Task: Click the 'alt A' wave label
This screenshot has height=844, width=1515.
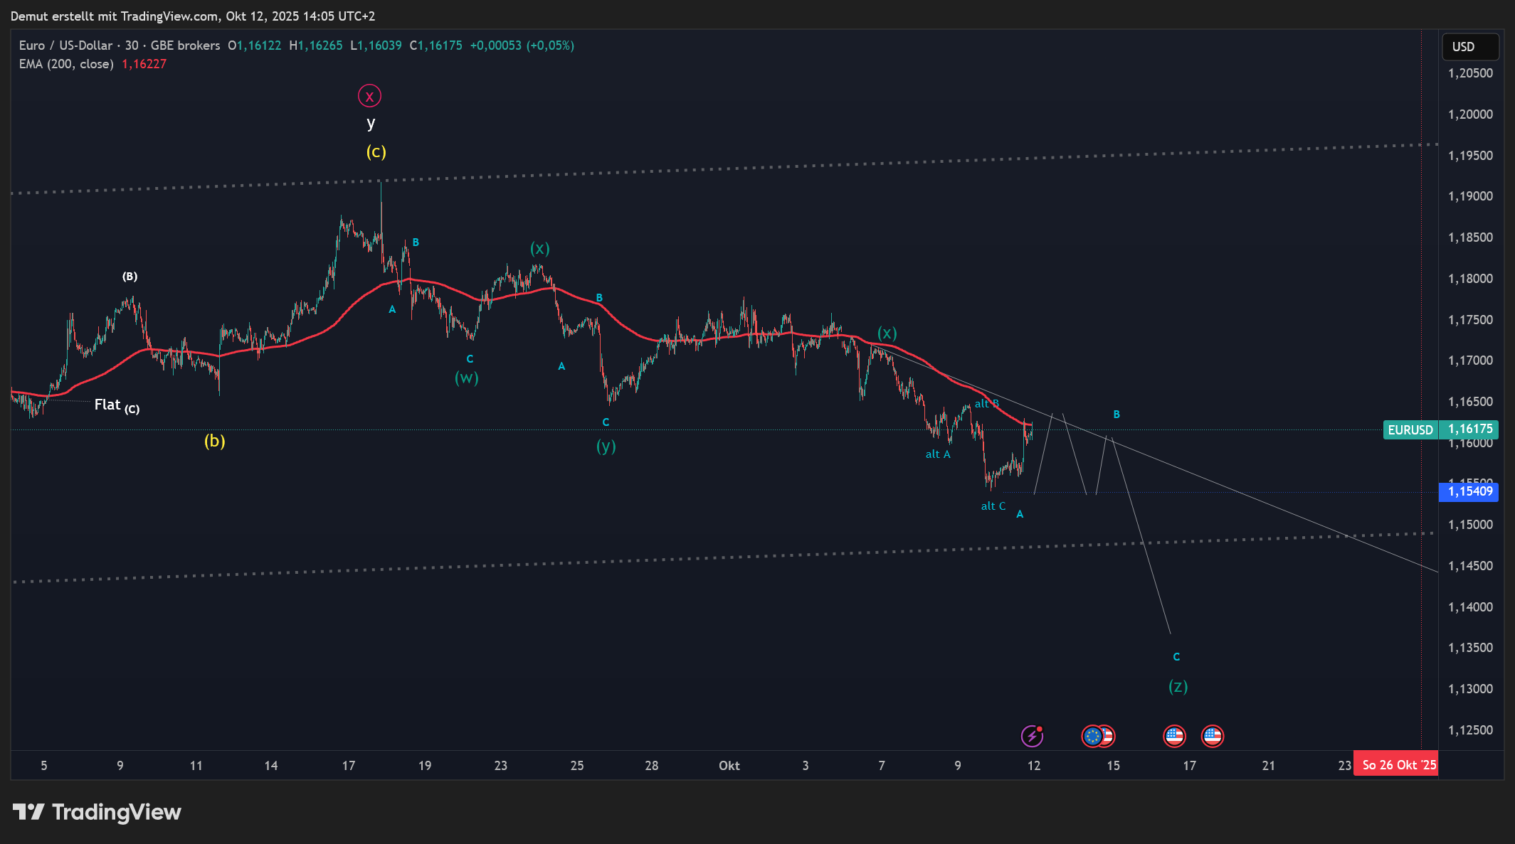Action: coord(937,454)
